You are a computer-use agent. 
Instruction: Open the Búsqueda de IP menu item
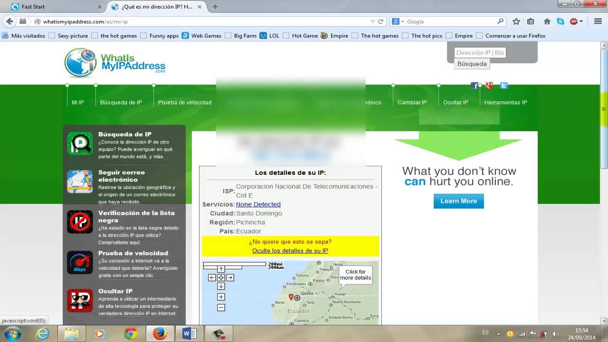tap(121, 102)
